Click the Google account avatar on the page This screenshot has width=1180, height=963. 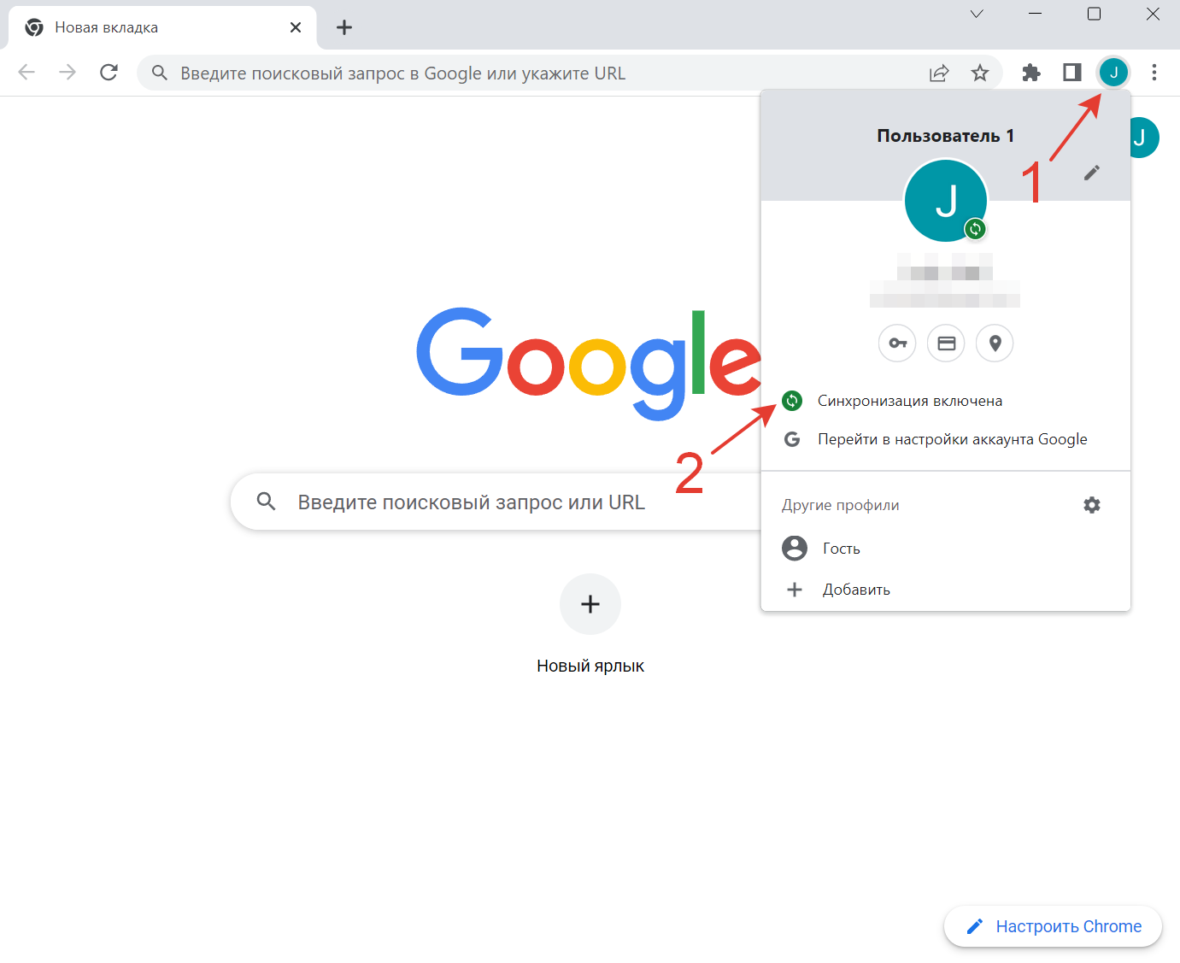[1145, 138]
